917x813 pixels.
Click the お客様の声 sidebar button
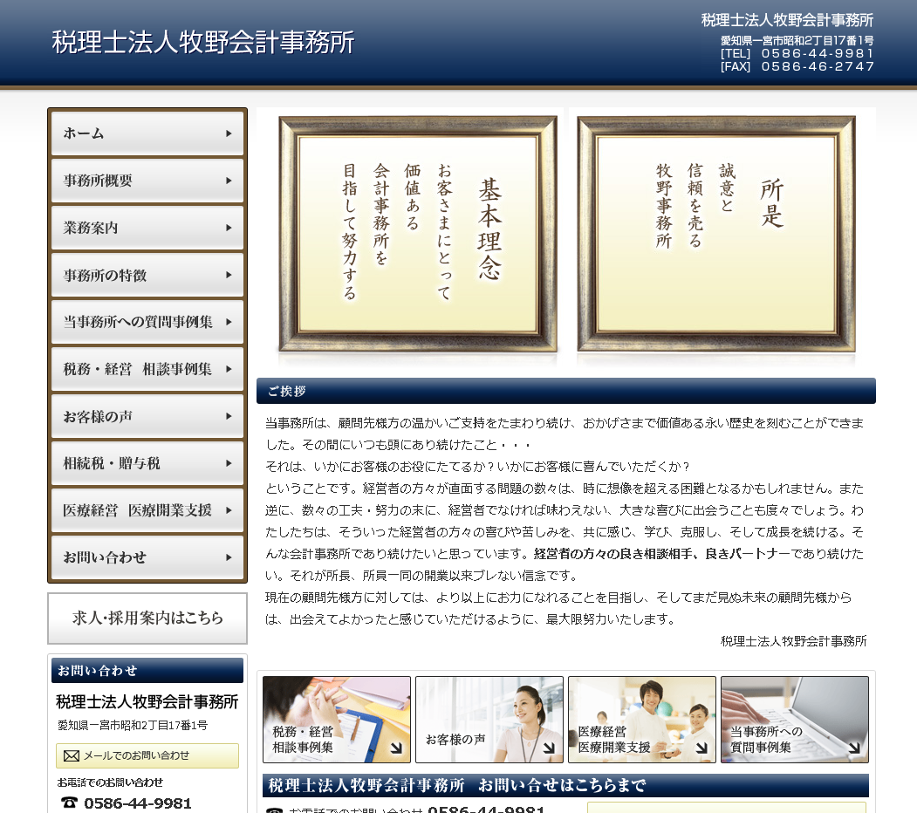145,416
